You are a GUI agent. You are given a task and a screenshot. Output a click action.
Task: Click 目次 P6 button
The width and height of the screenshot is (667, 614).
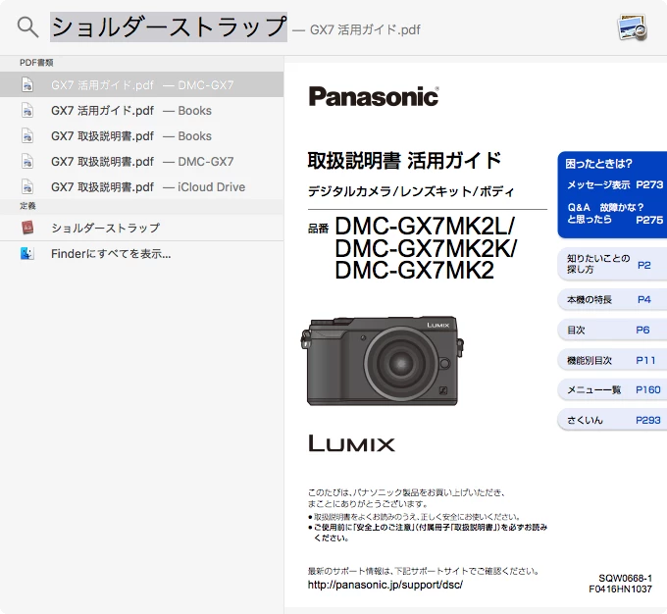pos(612,330)
